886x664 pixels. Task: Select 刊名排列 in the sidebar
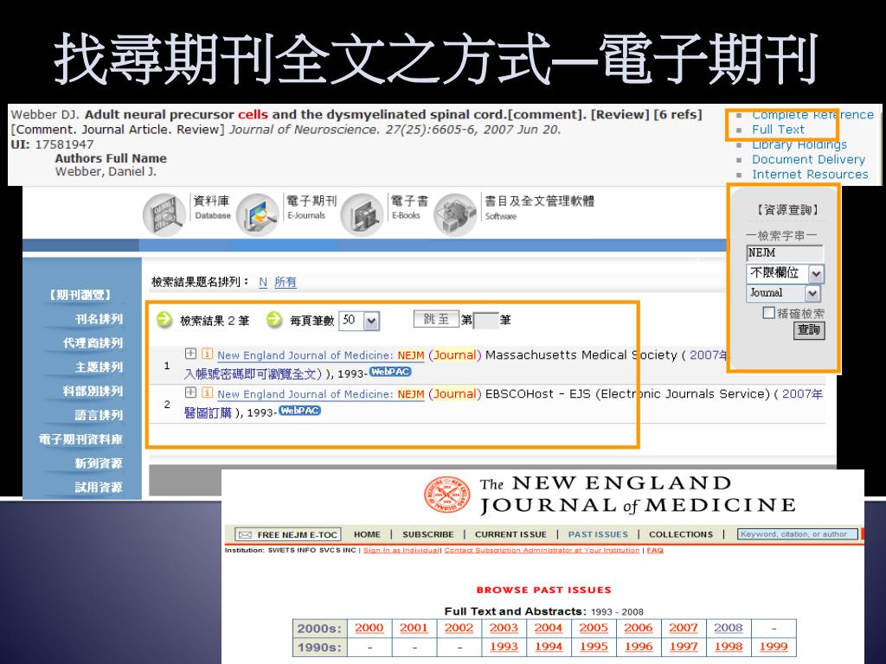pyautogui.click(x=99, y=319)
